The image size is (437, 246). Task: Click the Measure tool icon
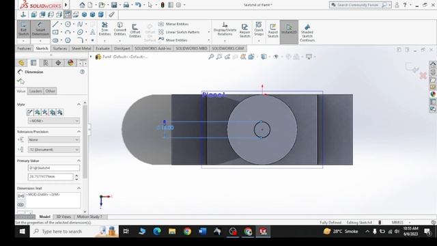111,14
